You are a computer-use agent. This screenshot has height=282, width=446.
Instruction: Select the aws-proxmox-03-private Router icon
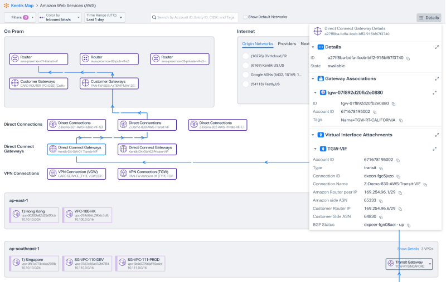[x=156, y=59]
